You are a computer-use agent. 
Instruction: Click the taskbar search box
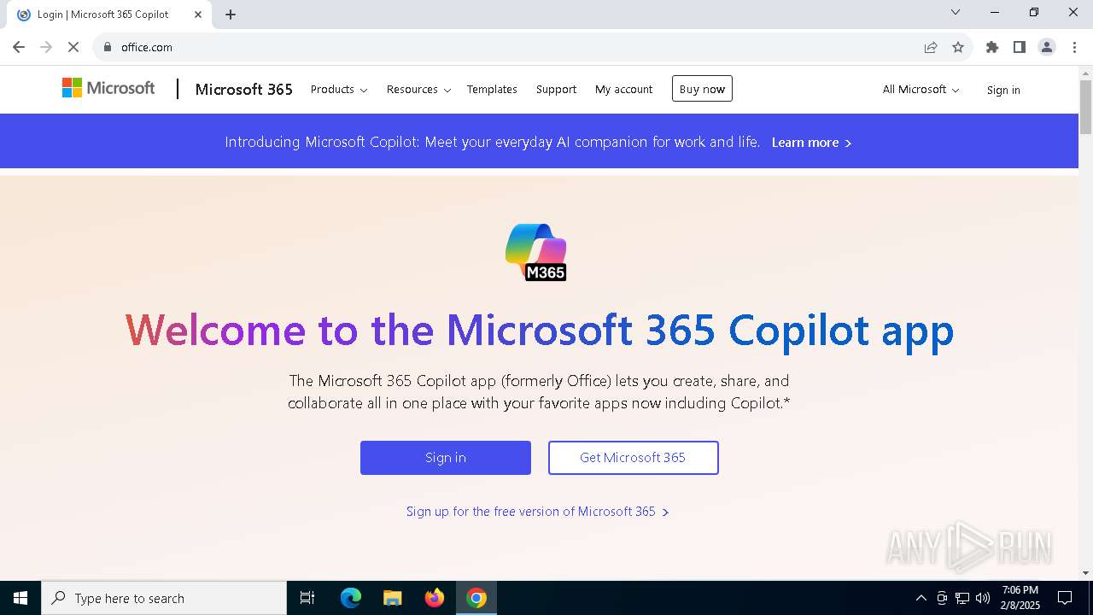(164, 598)
